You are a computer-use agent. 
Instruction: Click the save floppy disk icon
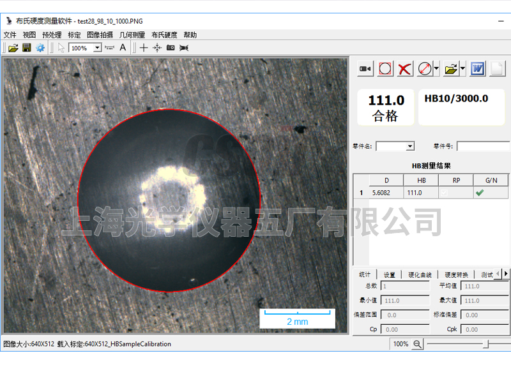coord(27,48)
